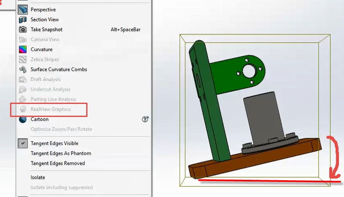This screenshot has width=344, height=197.
Task: Click the Zebra Stripes icon
Action: 23,60
